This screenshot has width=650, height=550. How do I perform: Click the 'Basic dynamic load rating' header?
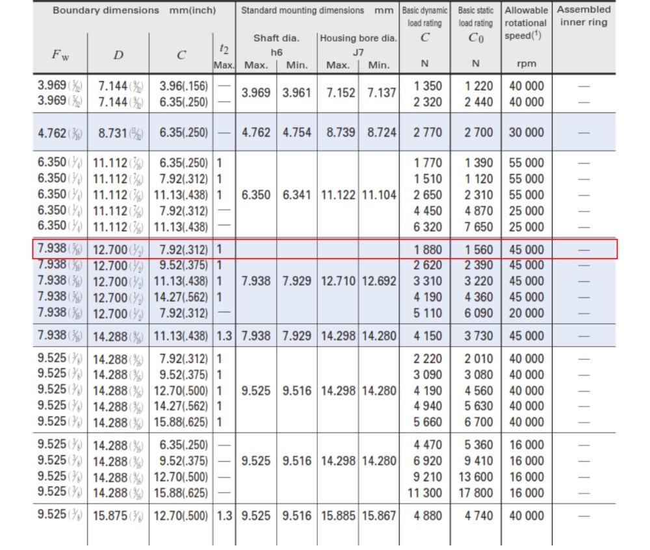click(424, 17)
